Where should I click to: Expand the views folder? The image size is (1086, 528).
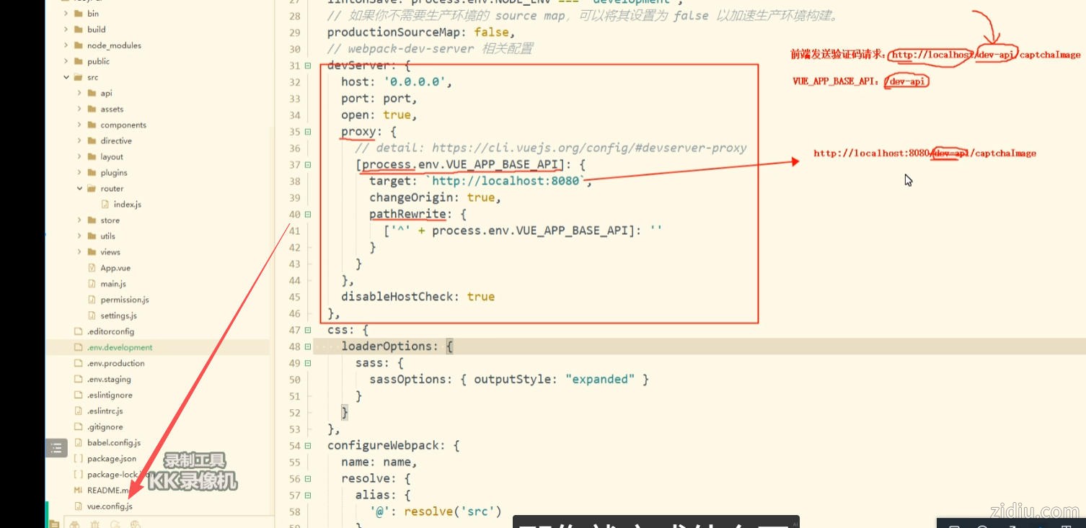(79, 252)
